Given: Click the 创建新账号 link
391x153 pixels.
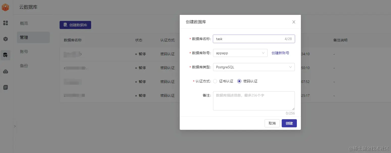Looking at the screenshot, I should (280, 53).
